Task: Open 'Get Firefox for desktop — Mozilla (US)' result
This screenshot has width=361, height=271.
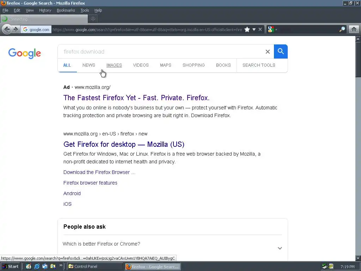Action: tap(124, 144)
